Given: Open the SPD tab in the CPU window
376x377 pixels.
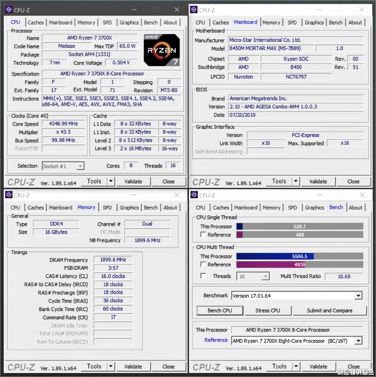Looking at the screenshot, I should point(107,22).
